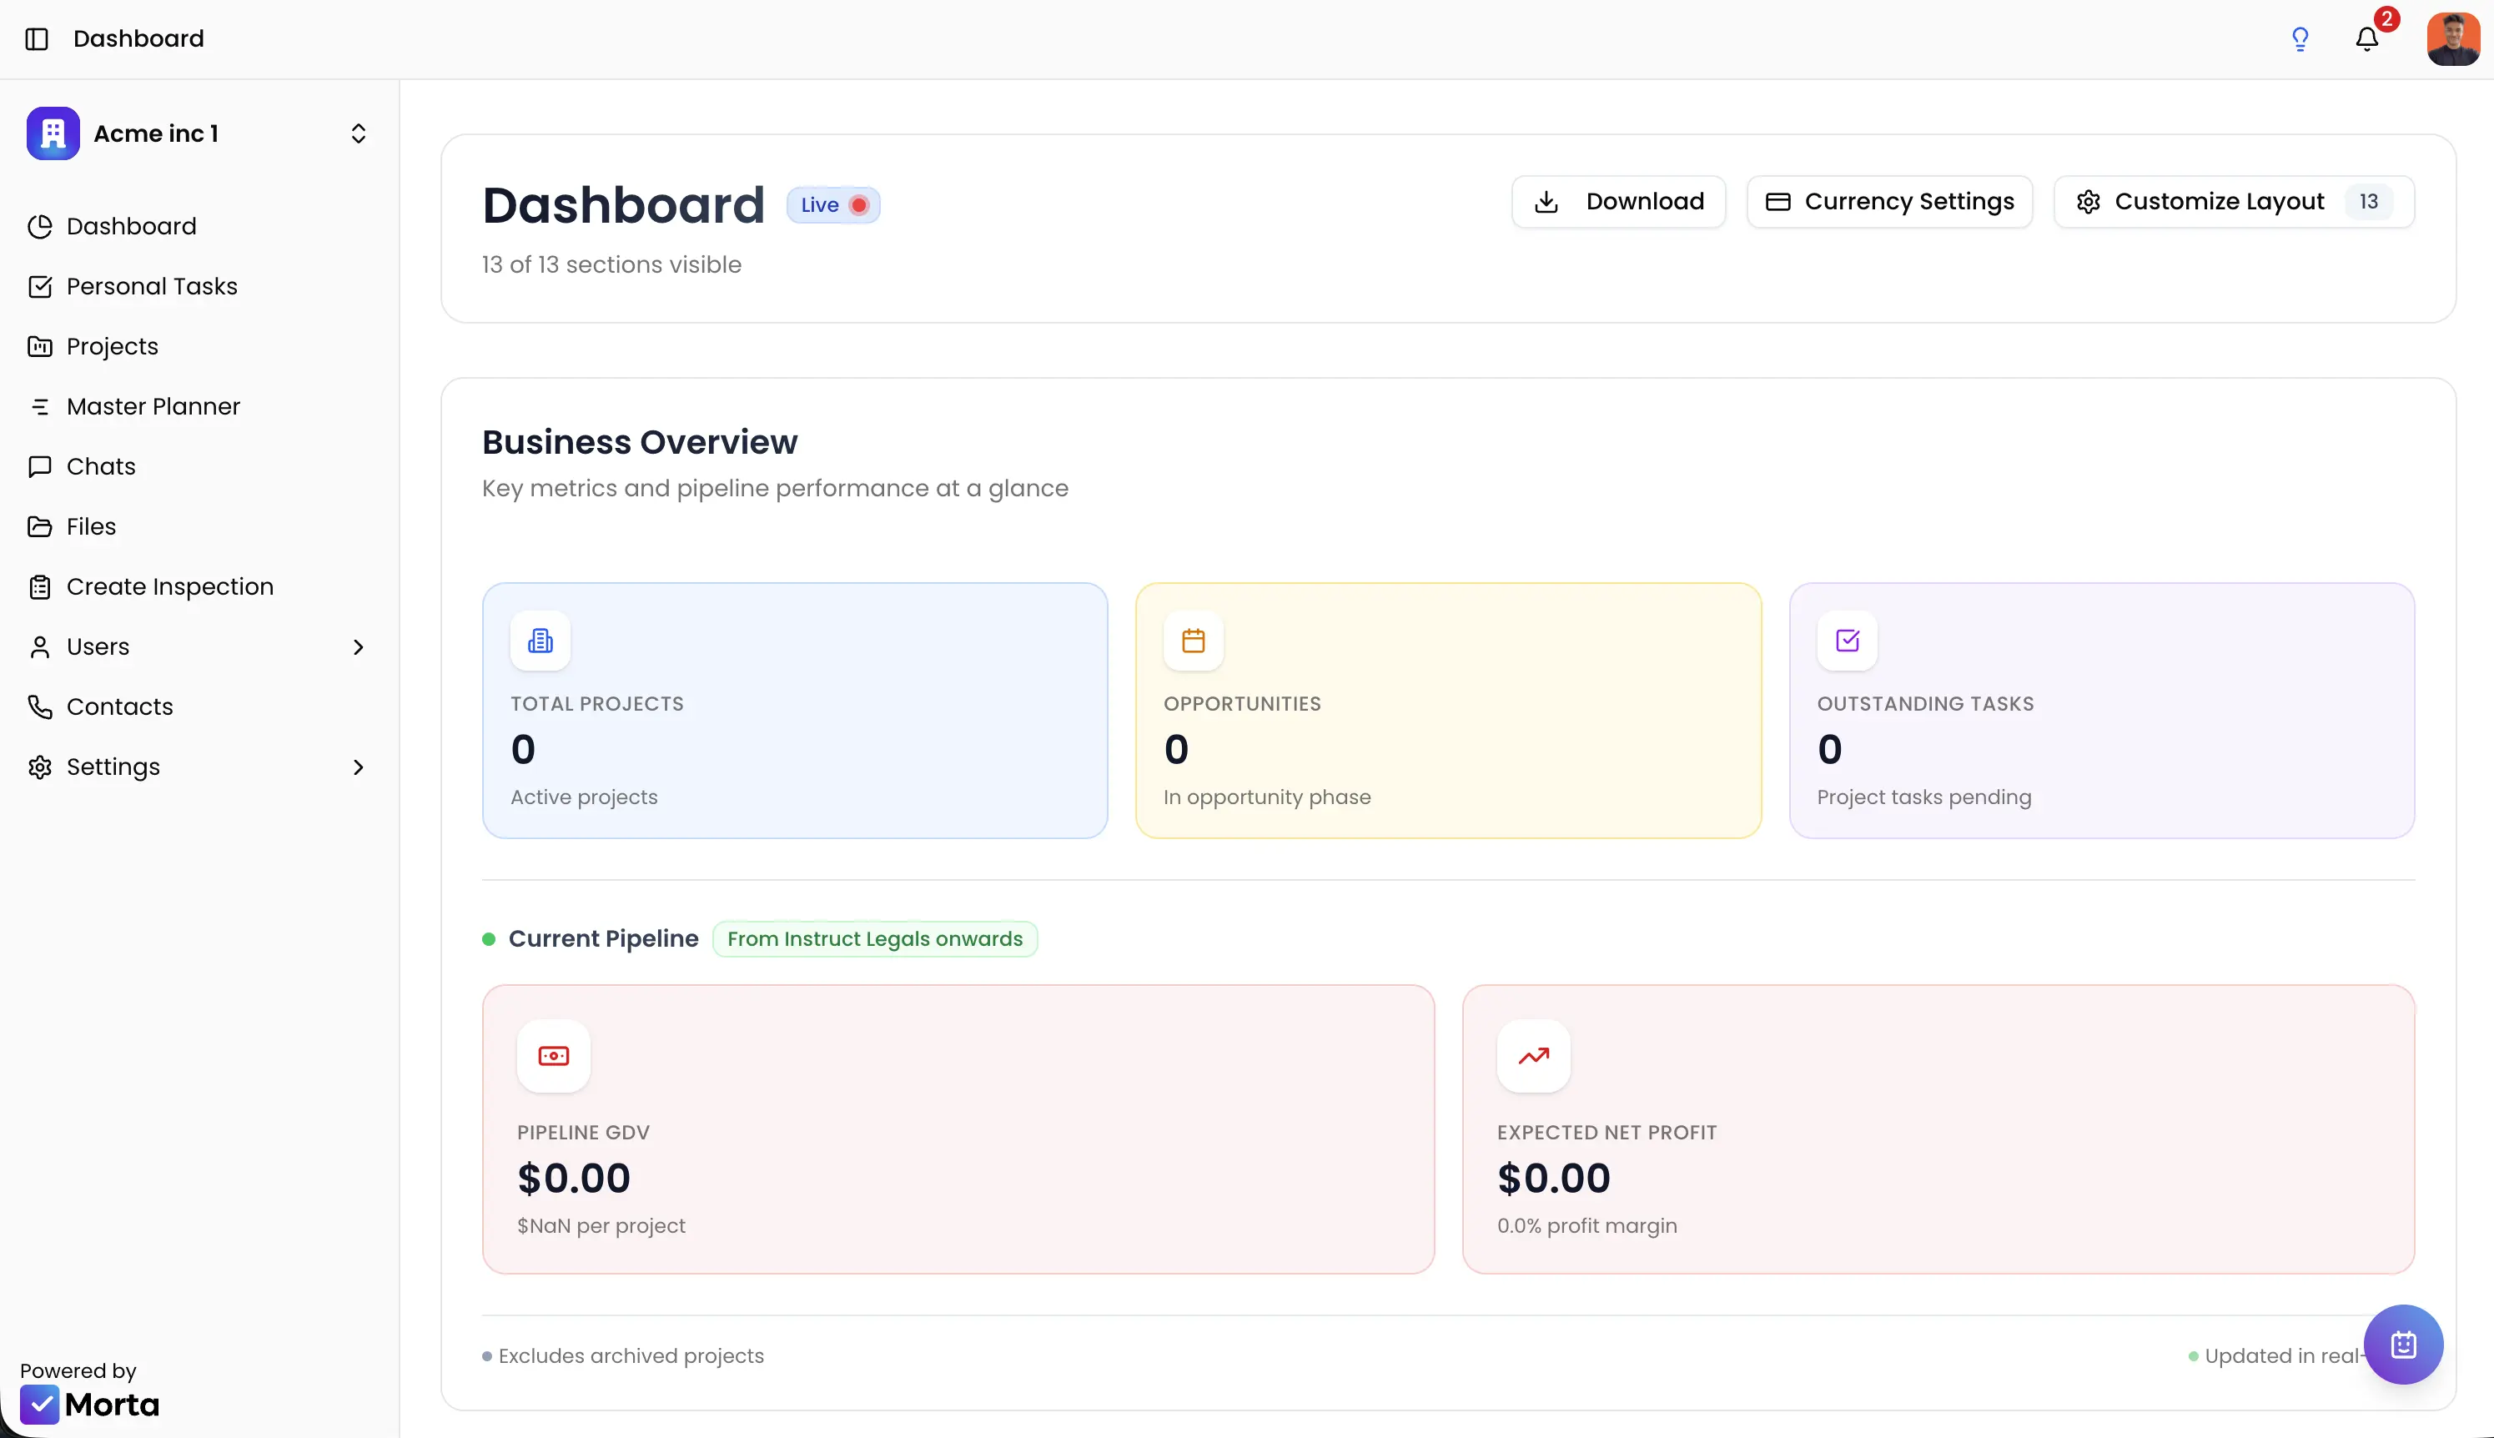
Task: Open Personal Tasks from the sidebar
Action: point(152,285)
